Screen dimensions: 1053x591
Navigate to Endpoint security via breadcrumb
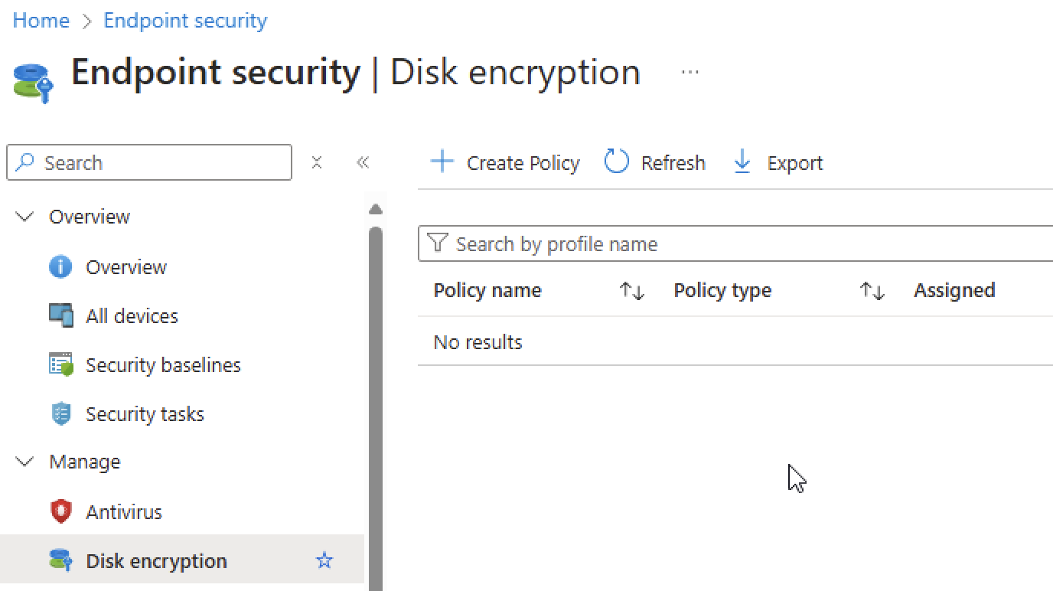(x=184, y=20)
